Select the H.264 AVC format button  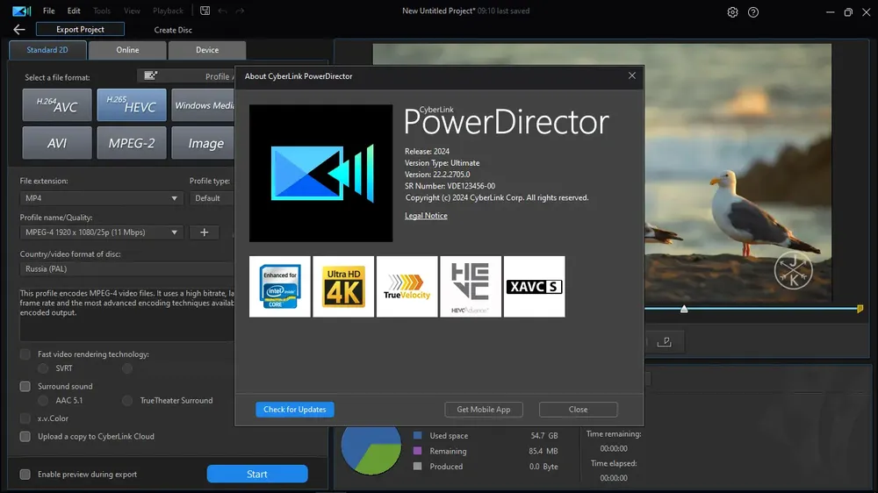[57, 104]
